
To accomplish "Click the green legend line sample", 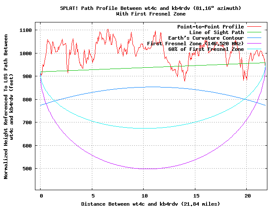I will pos(254,32).
